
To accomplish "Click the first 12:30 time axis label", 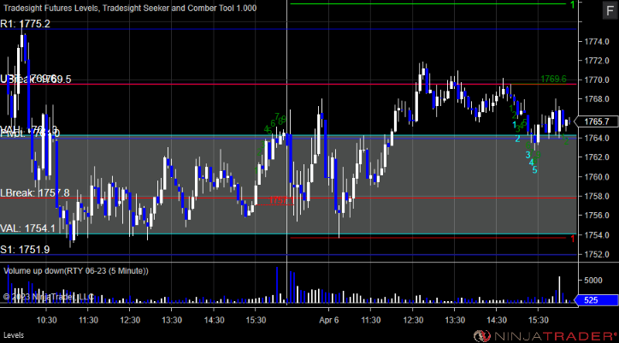I will pyautogui.click(x=130, y=320).
